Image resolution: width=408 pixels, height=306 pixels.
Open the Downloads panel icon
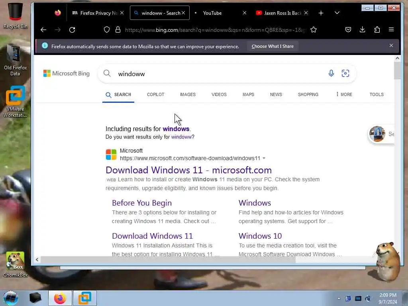tap(363, 29)
